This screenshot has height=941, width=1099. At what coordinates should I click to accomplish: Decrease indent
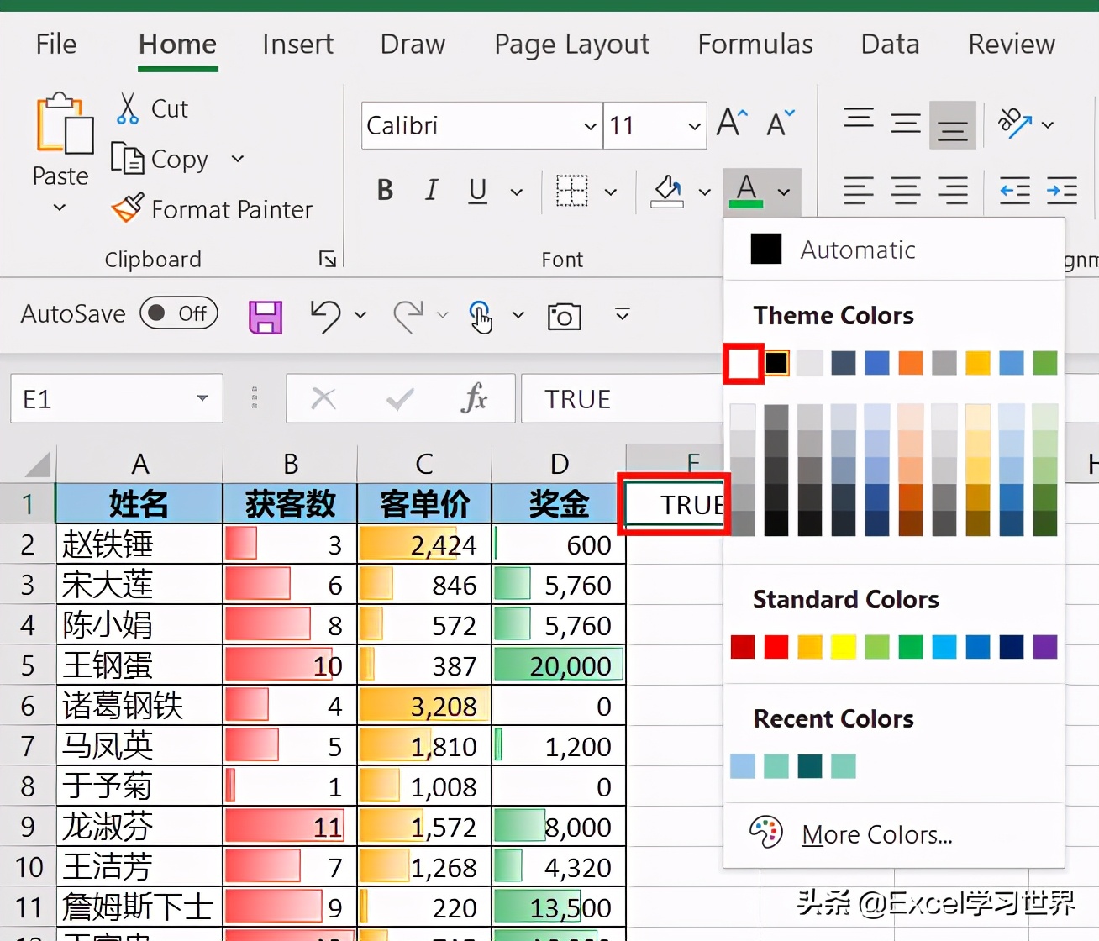(x=1015, y=192)
